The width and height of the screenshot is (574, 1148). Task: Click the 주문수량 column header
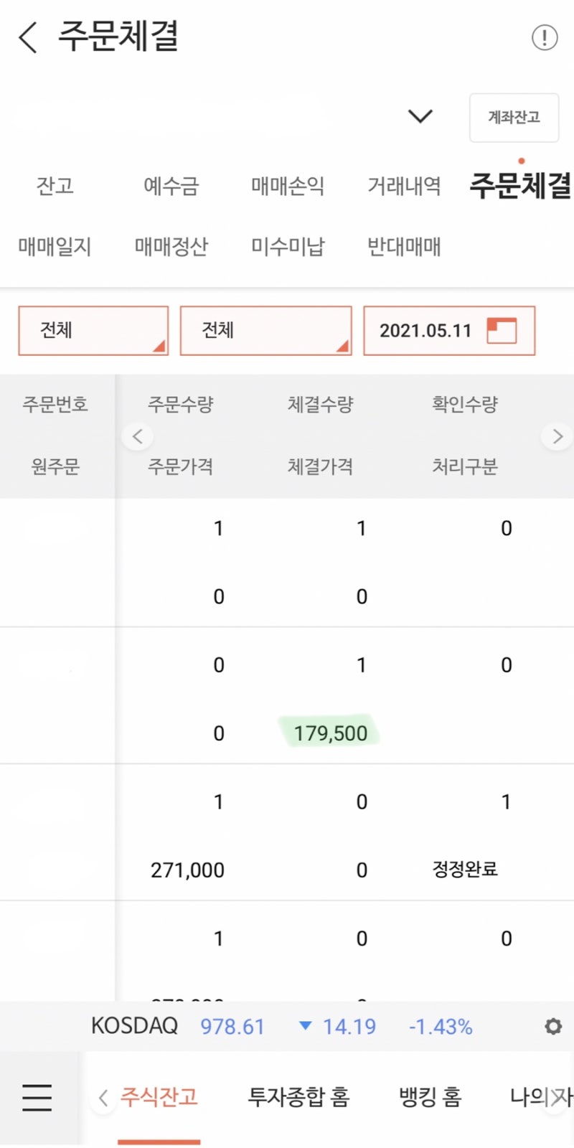click(x=181, y=405)
